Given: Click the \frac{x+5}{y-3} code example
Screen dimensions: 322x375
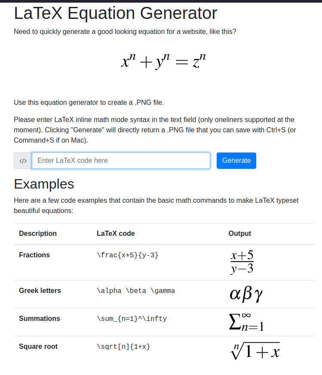Looking at the screenshot, I should coord(128,255).
